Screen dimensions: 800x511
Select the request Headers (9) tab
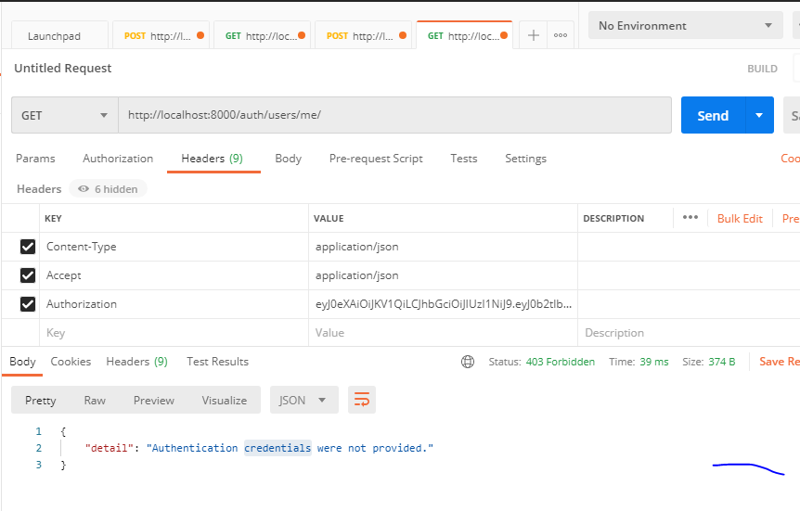[213, 159]
